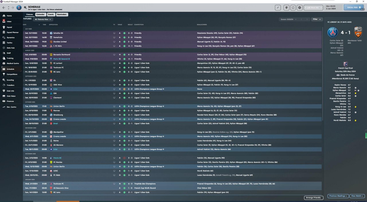
Task: Click the back navigation arrow
Action: 4,8
